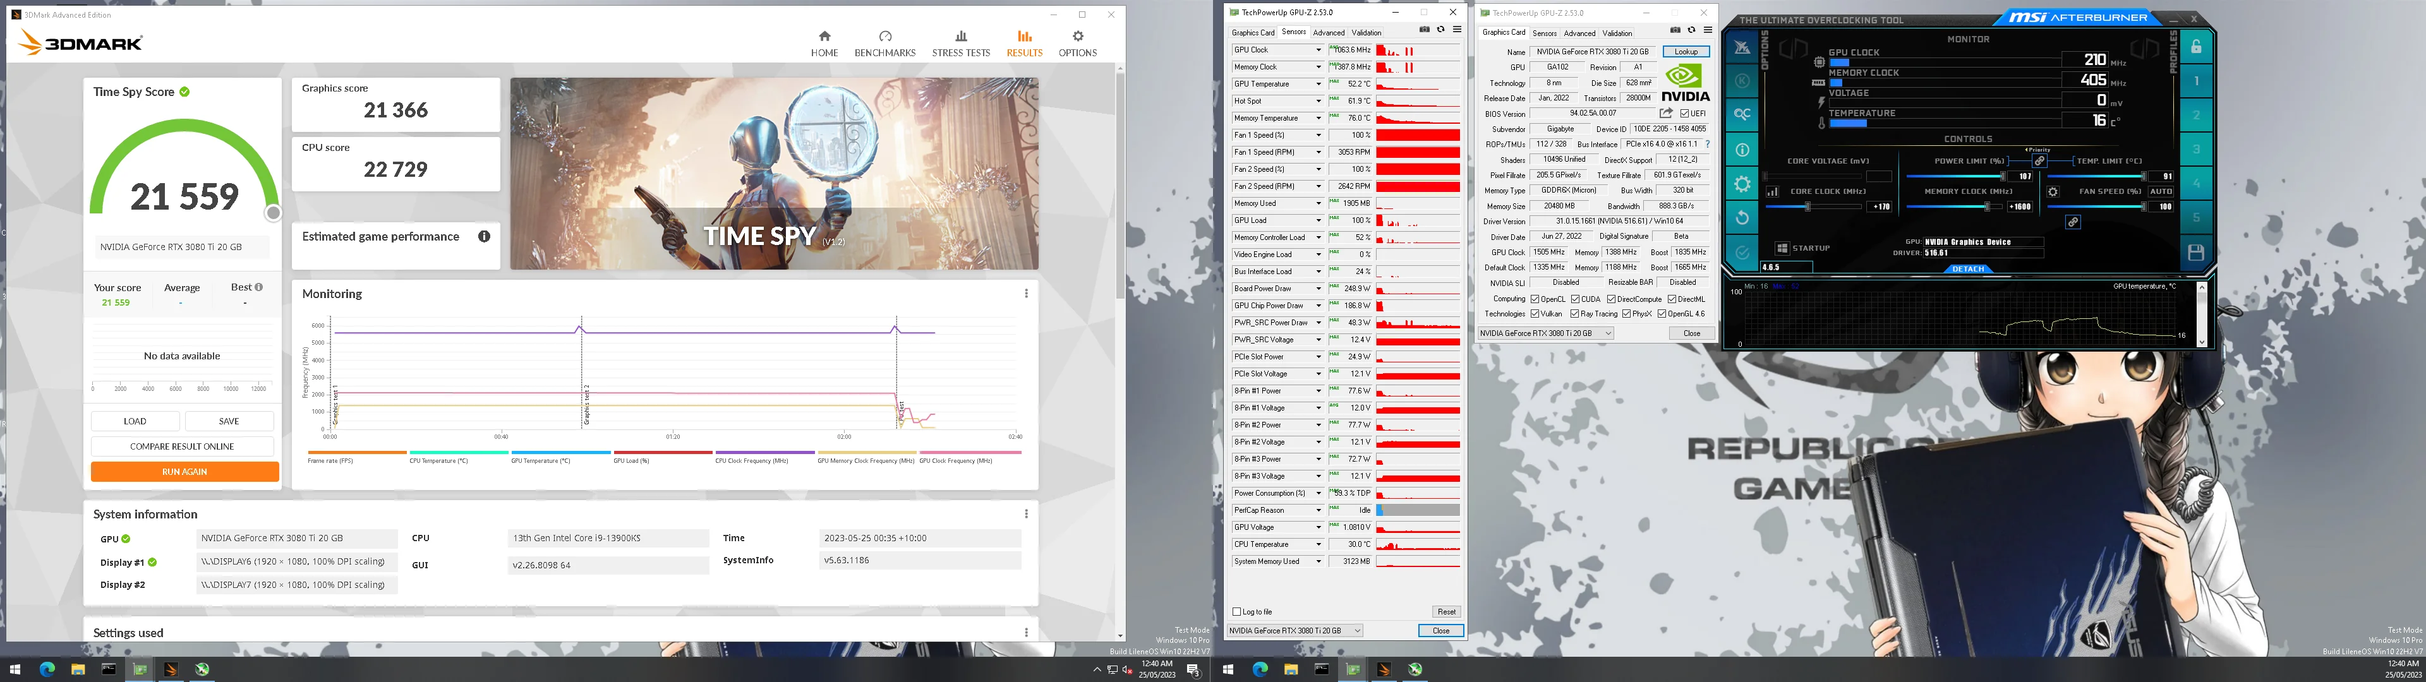Open the GPU Clock sensor dropdown arrow
The height and width of the screenshot is (682, 2426).
point(1317,50)
